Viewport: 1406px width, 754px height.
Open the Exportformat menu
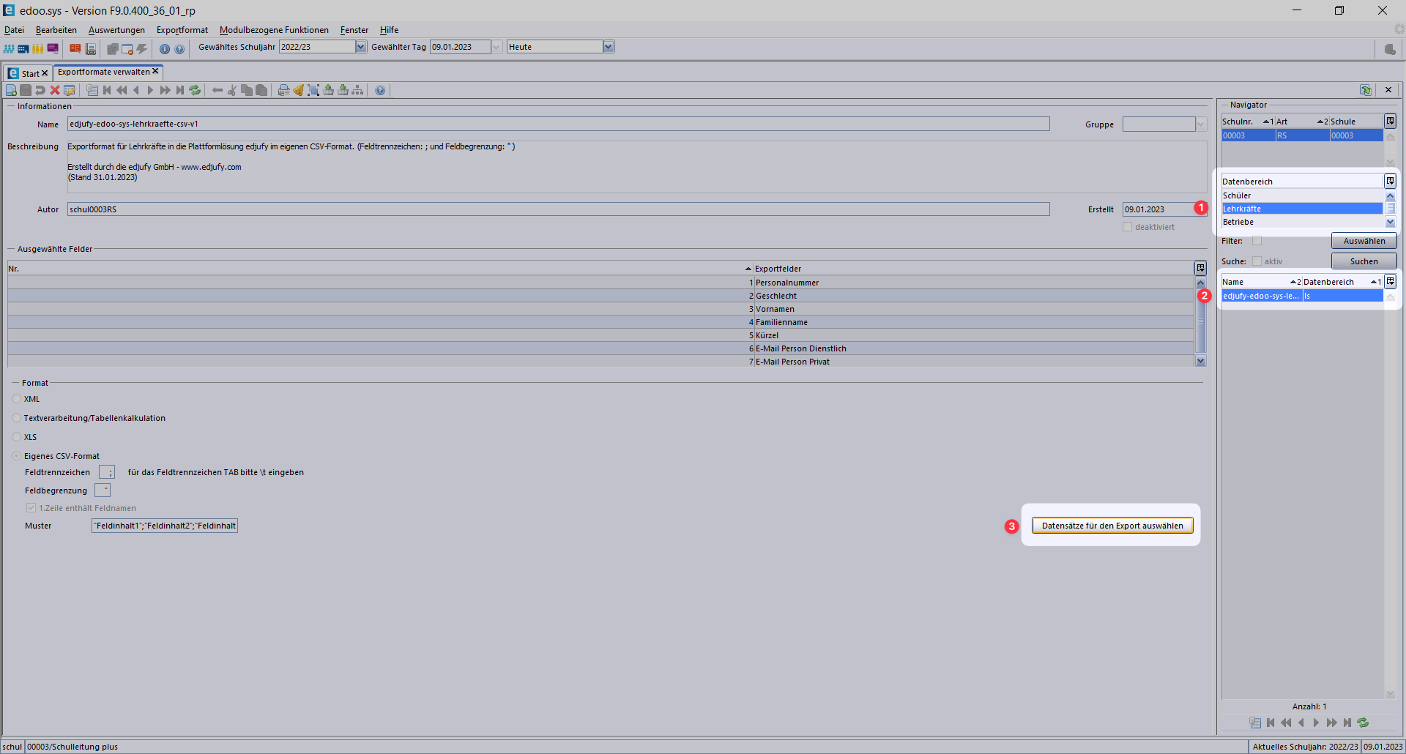coord(182,30)
